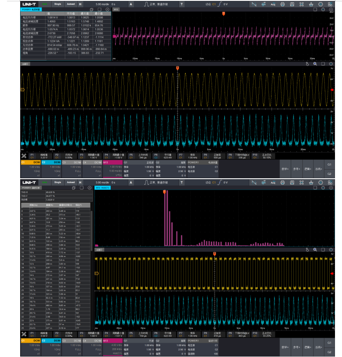Open the magnifier zoom icon in upper main window
342x357 pixels.
314,64
